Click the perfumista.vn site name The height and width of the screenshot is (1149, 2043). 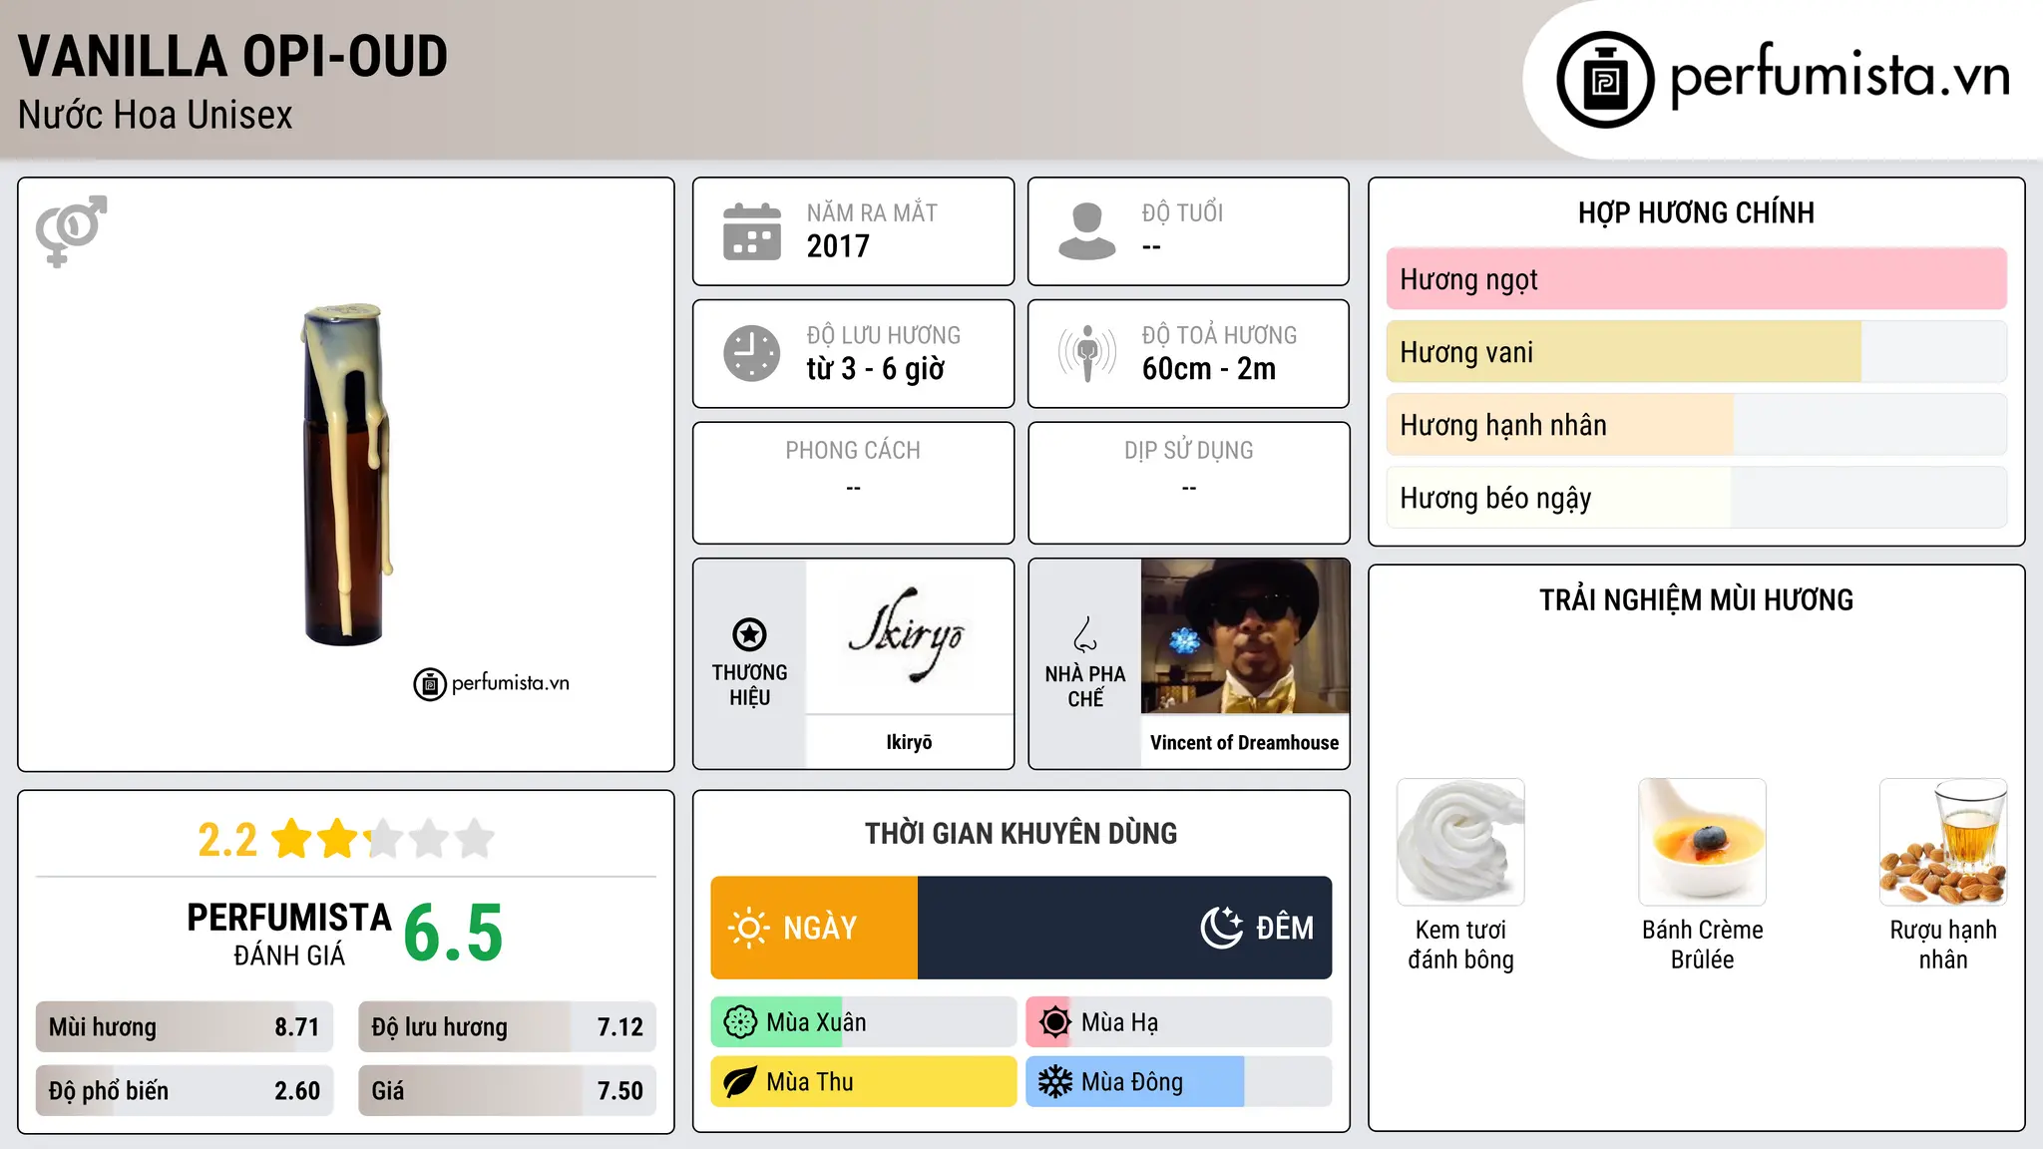click(x=1839, y=76)
